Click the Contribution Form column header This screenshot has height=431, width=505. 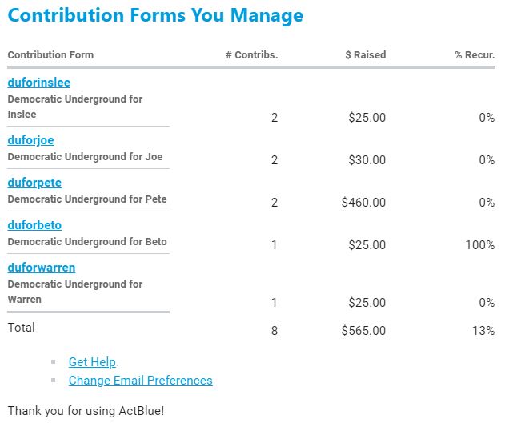(50, 55)
